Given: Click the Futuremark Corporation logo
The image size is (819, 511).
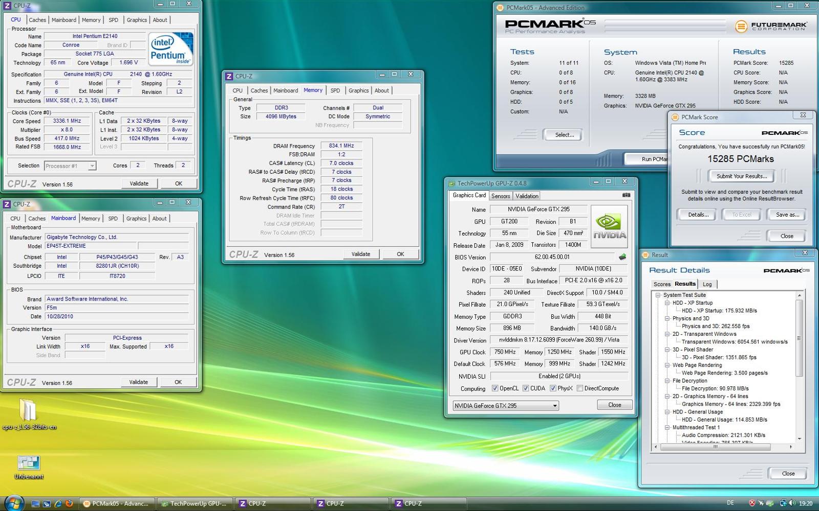Looking at the screenshot, I should pyautogui.click(x=771, y=26).
